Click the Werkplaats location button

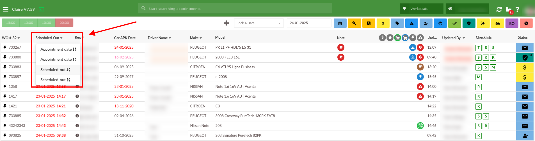(421, 9)
